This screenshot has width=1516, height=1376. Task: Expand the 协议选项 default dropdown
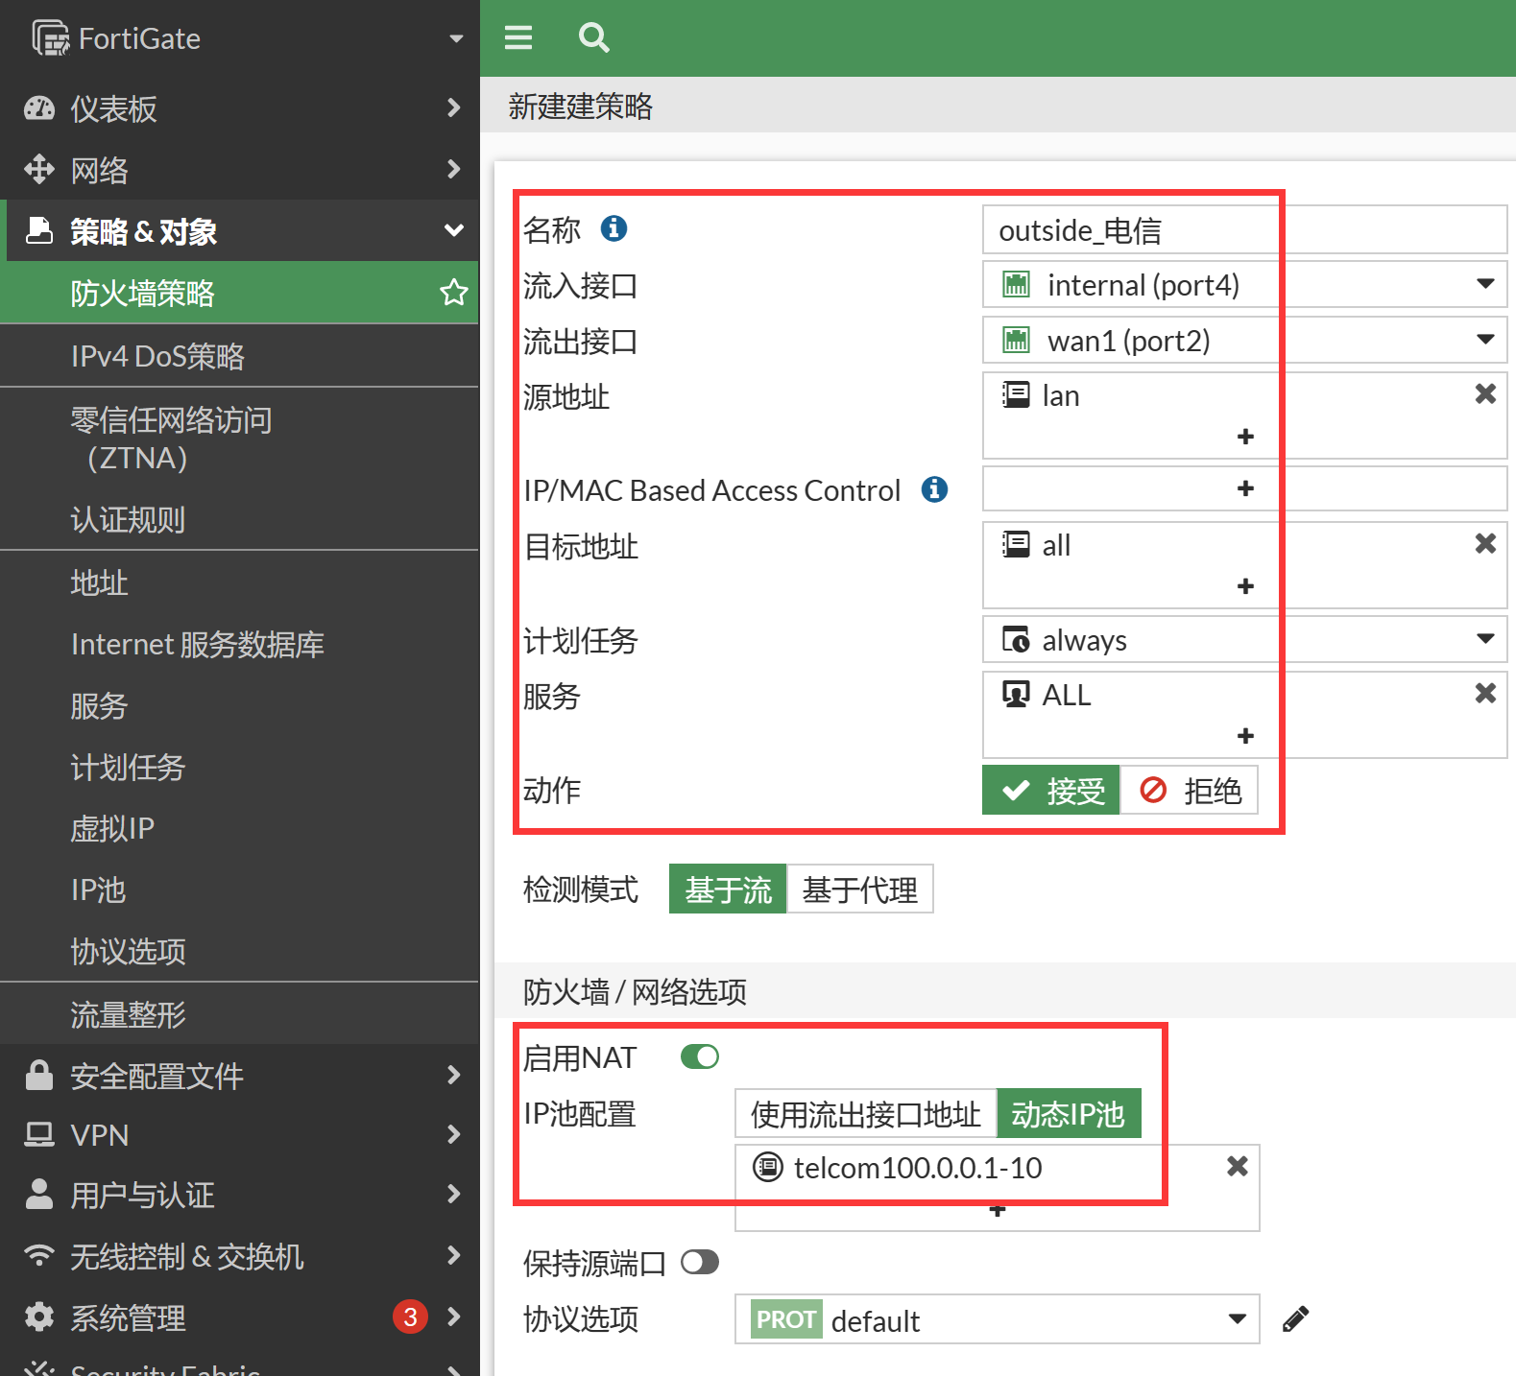996,1319
